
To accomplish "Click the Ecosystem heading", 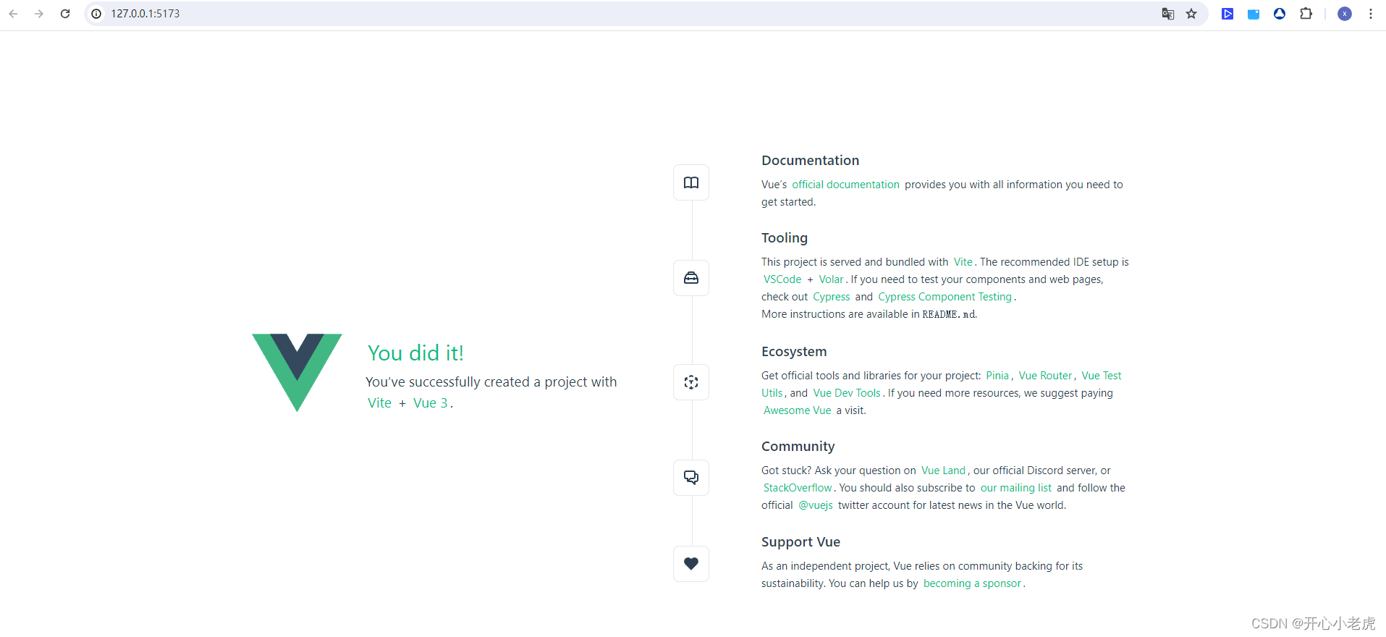I will coord(794,352).
